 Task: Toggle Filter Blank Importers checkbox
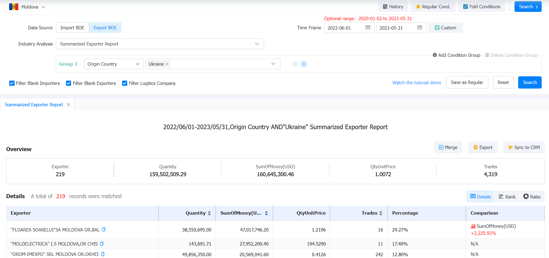pyautogui.click(x=12, y=83)
